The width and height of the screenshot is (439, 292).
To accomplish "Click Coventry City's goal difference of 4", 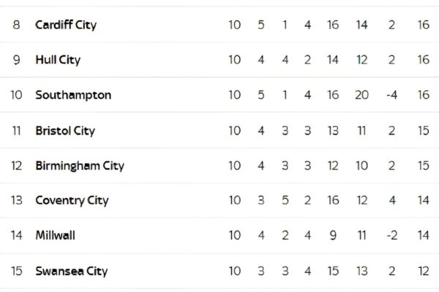I will (392, 200).
